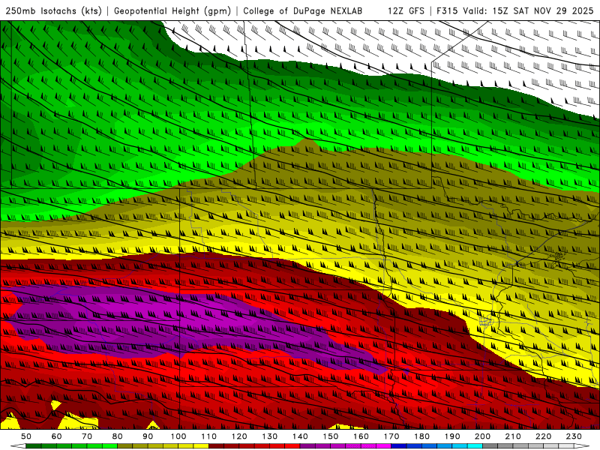Click the cyan swatch before 200
The width and height of the screenshot is (600, 450).
point(475,446)
